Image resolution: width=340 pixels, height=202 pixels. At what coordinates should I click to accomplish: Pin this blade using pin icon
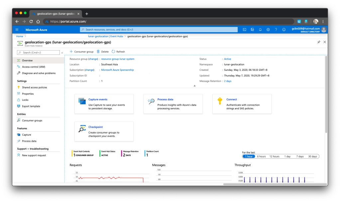tap(319, 42)
